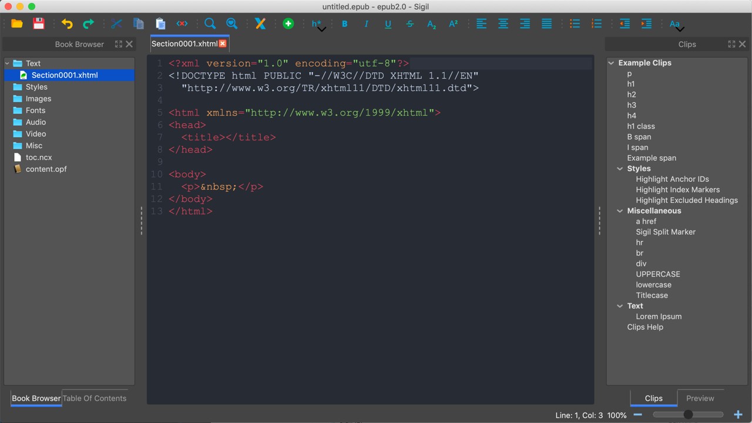Switch to the Table Of Contents tab
The height and width of the screenshot is (423, 752).
95,398
